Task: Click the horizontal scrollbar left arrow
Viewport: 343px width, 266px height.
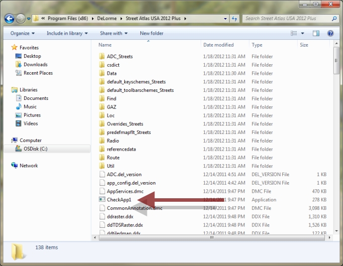Action: [x=95, y=237]
